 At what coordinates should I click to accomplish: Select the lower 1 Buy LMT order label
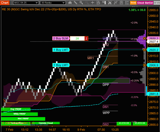coord(61,65)
